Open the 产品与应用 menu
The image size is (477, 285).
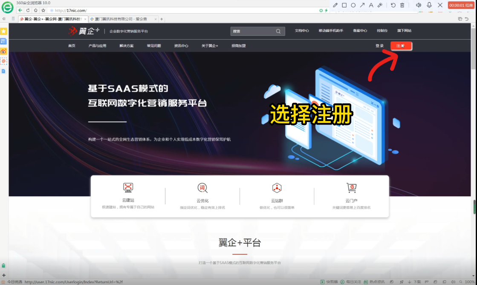(97, 46)
